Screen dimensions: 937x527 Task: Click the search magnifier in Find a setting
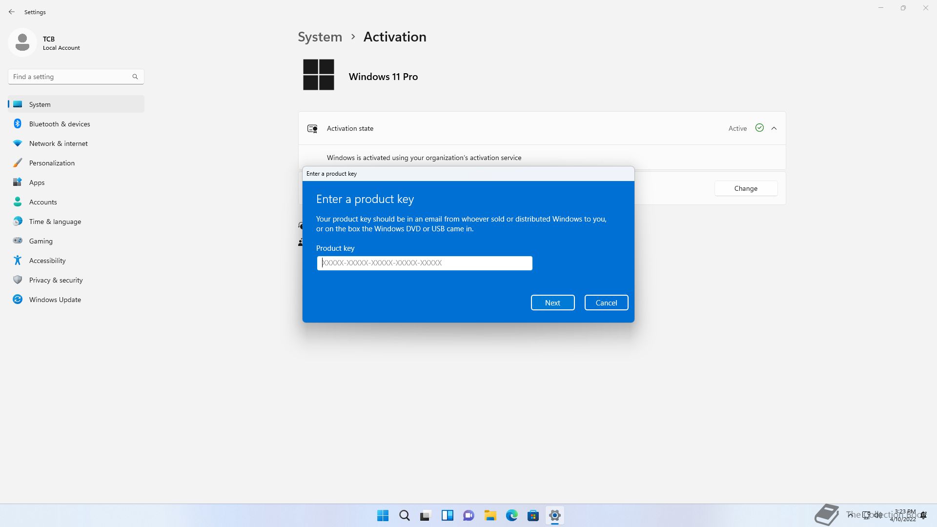tap(135, 77)
